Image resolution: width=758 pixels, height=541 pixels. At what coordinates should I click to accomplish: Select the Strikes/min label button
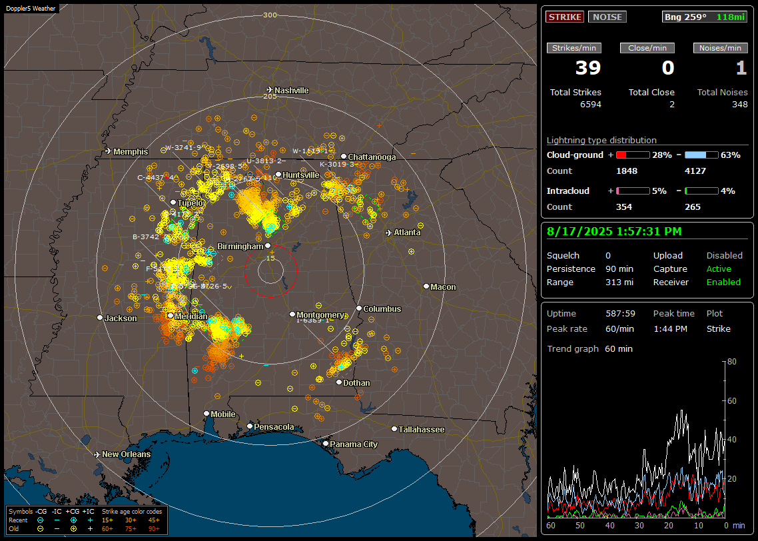[x=574, y=48]
